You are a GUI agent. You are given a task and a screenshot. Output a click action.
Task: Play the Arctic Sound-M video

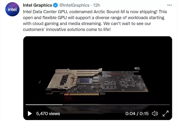click(x=30, y=114)
